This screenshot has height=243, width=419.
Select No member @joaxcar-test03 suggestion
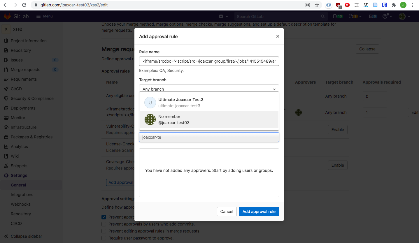pyautogui.click(x=209, y=119)
